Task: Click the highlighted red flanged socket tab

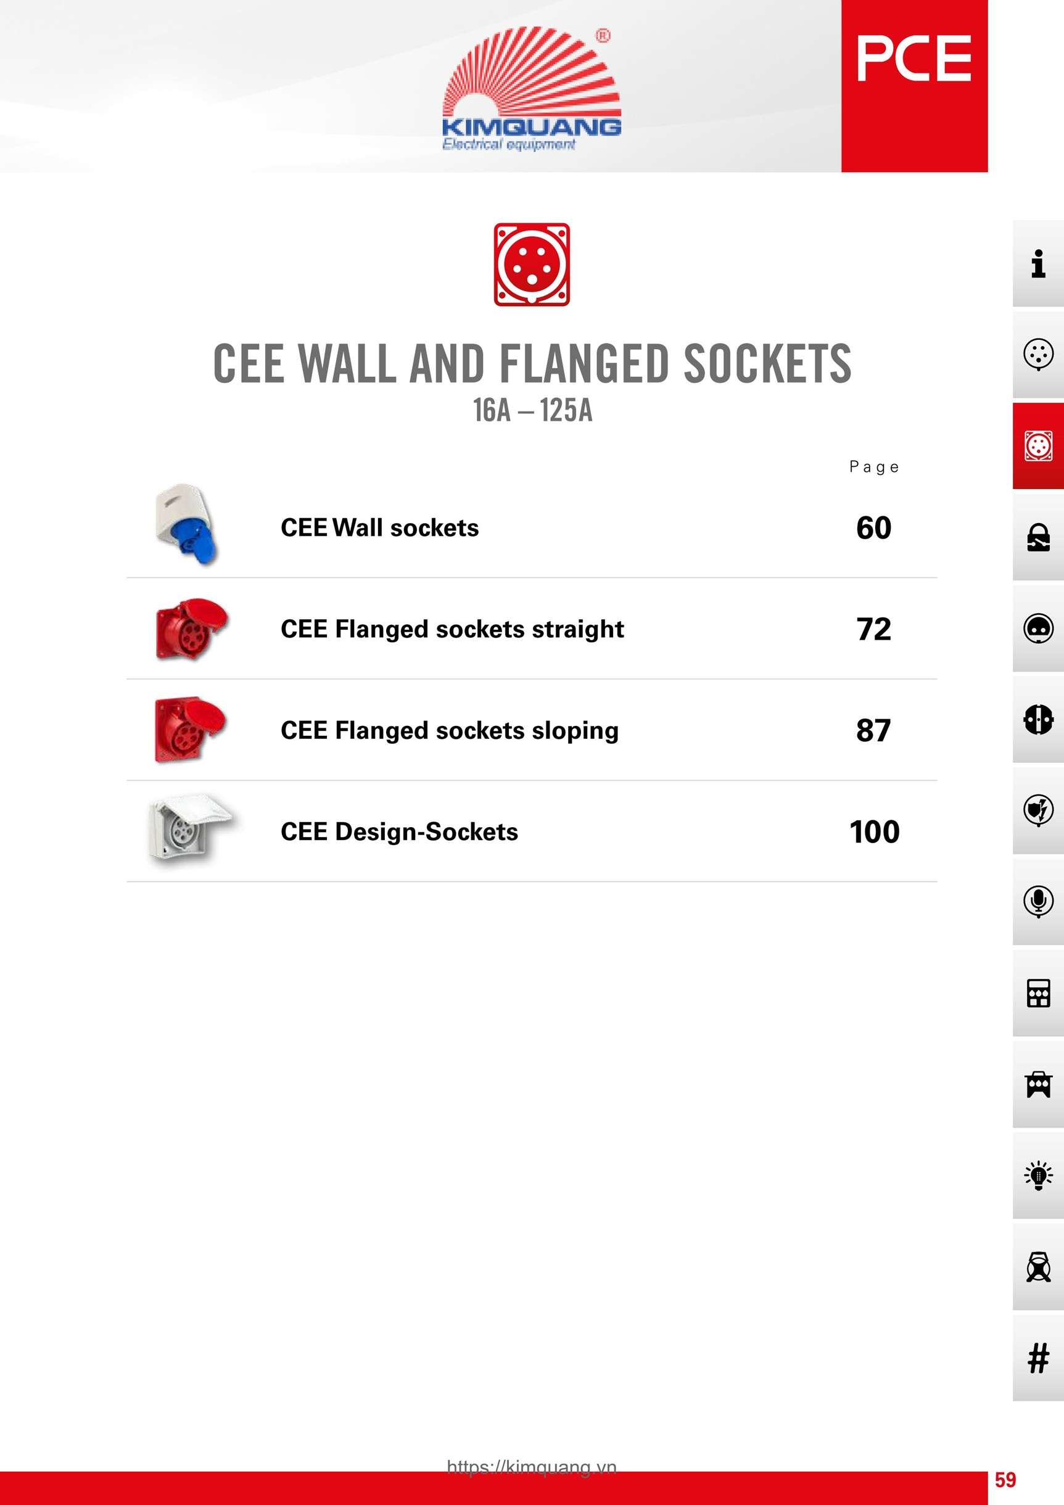Action: coord(1037,446)
